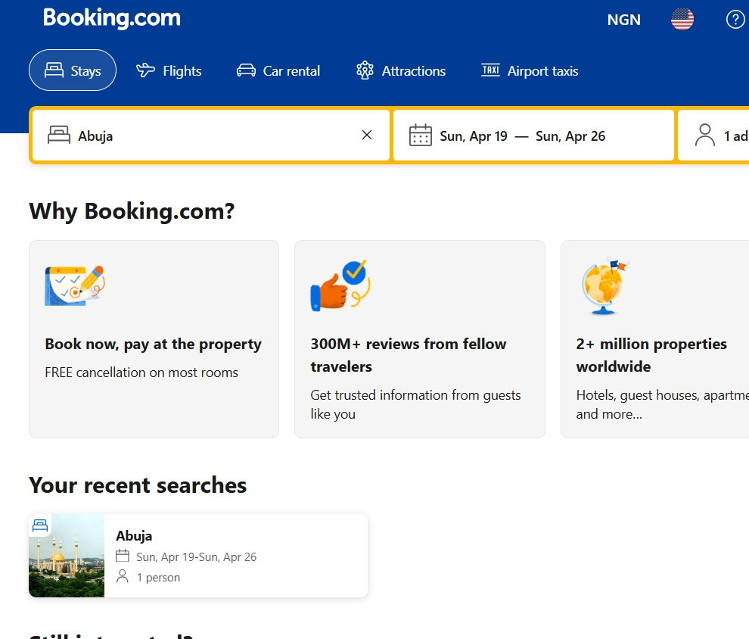The width and height of the screenshot is (749, 639).
Task: Click the ferris wheel Attractions icon
Action: click(x=365, y=70)
